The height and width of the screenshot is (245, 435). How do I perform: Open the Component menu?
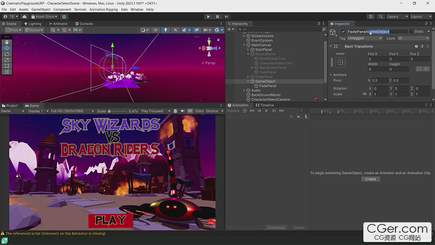pyautogui.click(x=62, y=9)
